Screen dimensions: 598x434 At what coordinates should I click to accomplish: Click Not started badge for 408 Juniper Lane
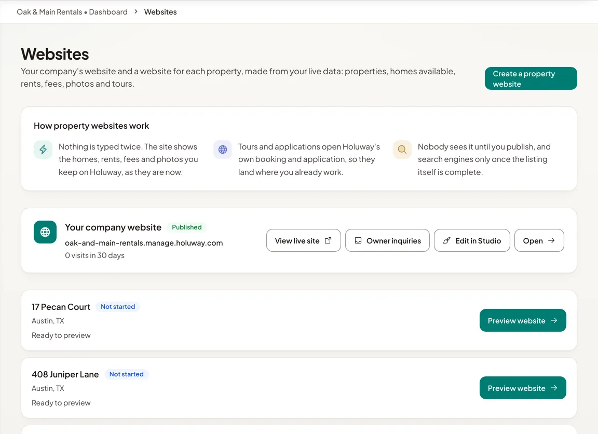[x=127, y=374]
